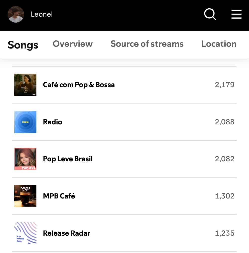Image resolution: width=249 pixels, height=253 pixels.
Task: Click the Radio blue playlist icon
Action: pyautogui.click(x=25, y=122)
